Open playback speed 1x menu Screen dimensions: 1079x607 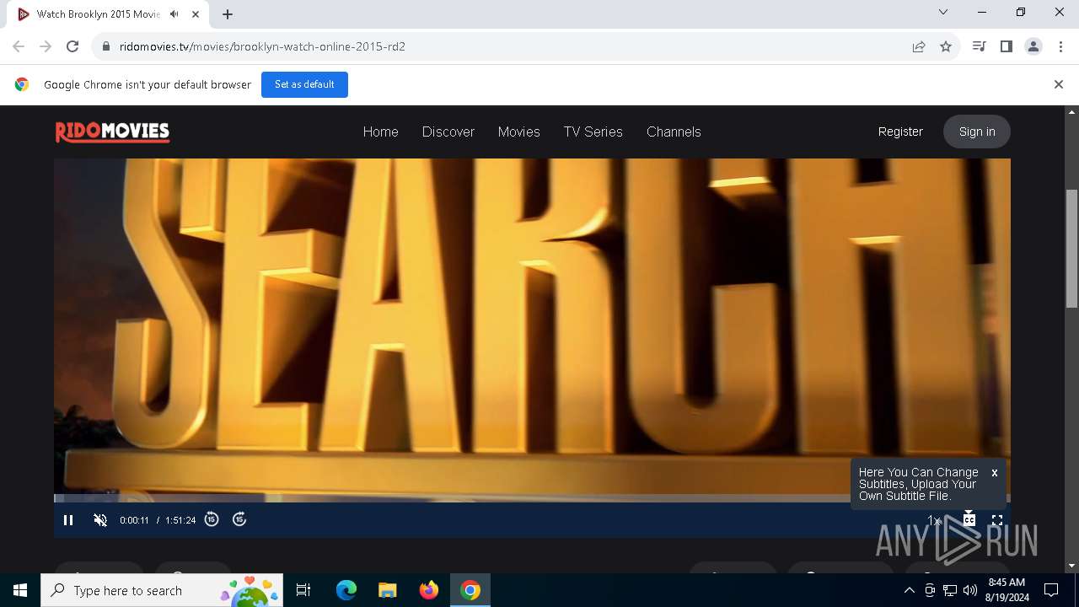934,520
